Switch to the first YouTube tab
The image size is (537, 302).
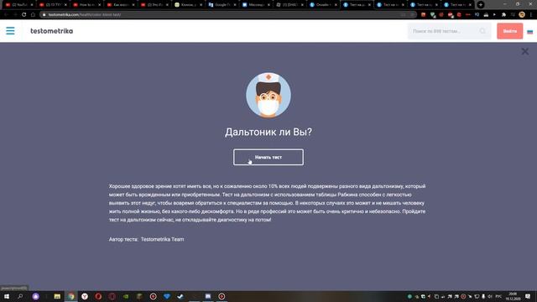[19, 5]
